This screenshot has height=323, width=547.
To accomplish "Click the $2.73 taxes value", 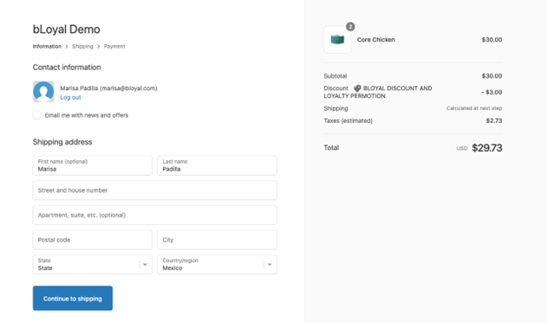I will coord(494,121).
